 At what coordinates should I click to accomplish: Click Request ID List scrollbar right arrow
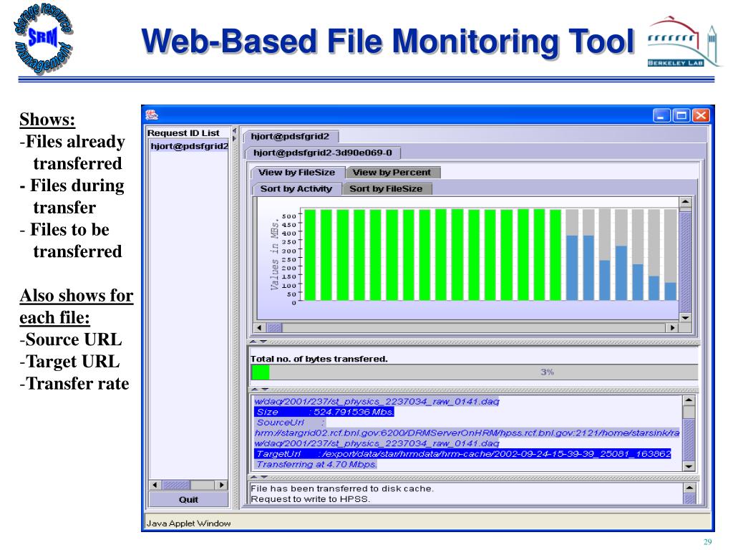pos(222,485)
